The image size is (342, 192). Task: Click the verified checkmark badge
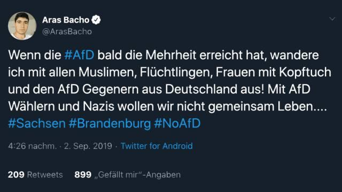(x=96, y=20)
